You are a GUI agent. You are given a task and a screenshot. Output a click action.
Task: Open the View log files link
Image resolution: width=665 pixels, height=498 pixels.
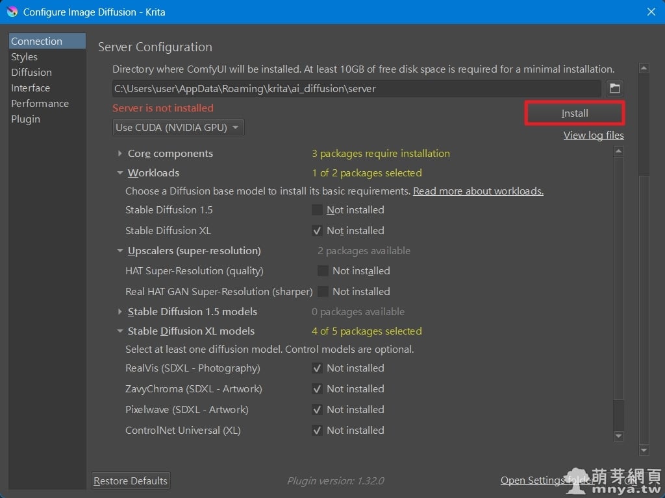(593, 136)
